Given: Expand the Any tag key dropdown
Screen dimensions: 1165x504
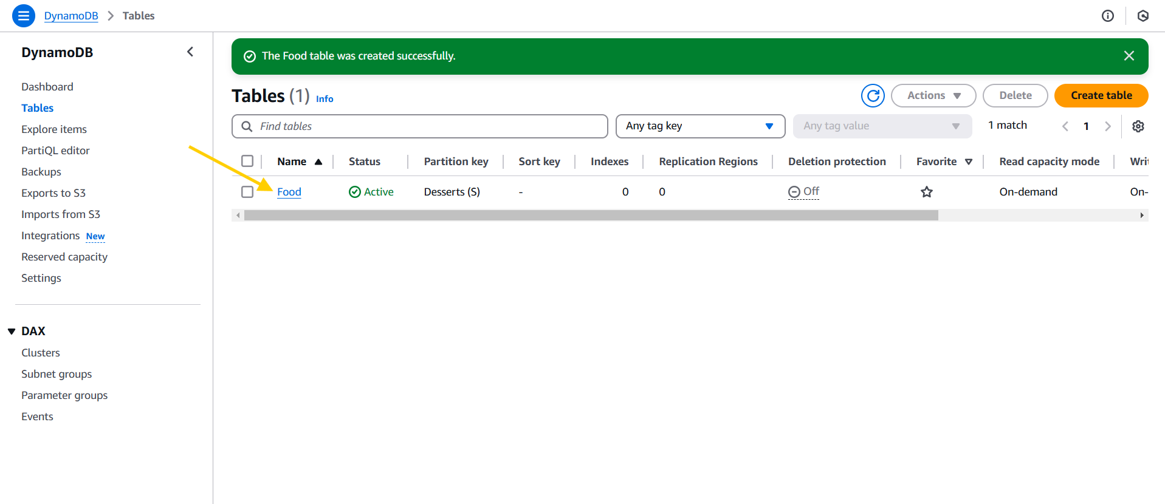Looking at the screenshot, I should click(x=700, y=126).
